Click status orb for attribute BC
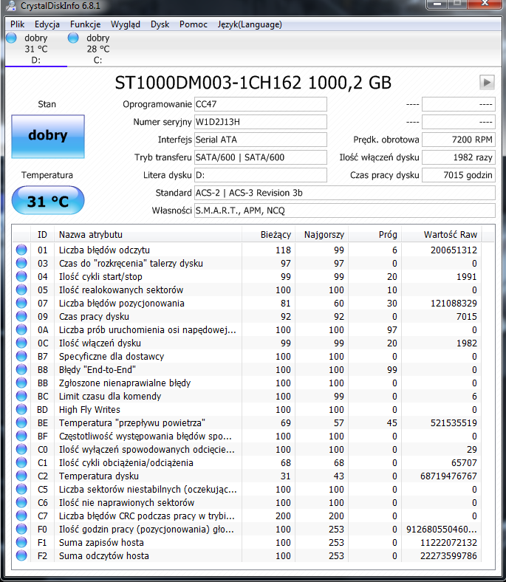 pyautogui.click(x=21, y=396)
